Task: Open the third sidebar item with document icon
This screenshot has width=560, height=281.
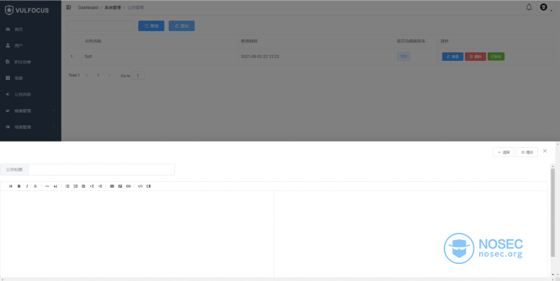Action: click(30, 62)
